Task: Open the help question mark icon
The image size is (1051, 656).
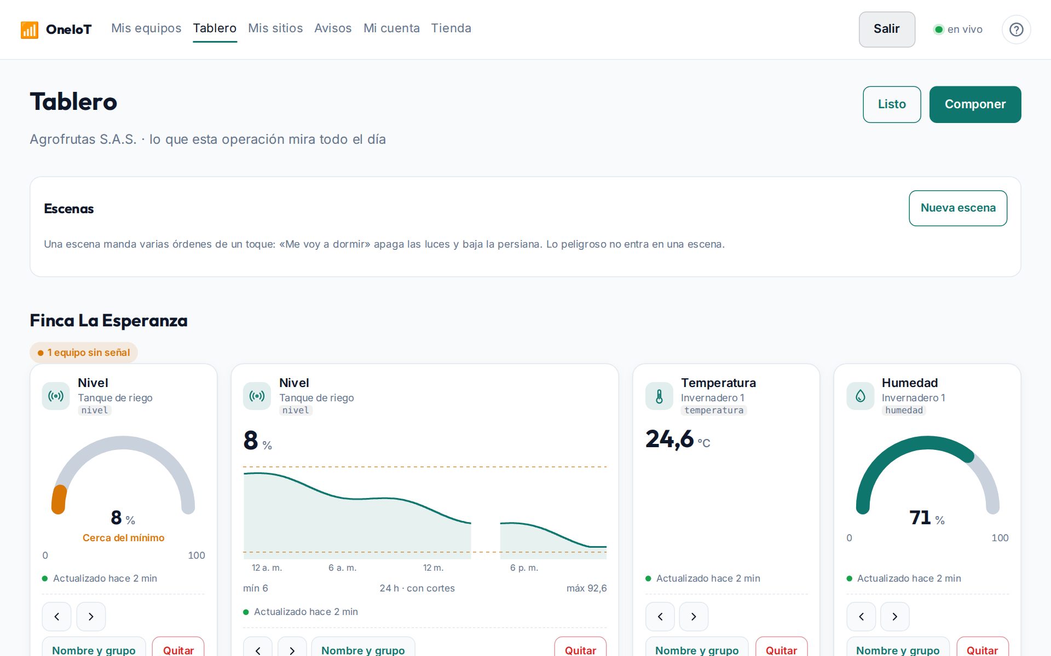Action: 1016,30
